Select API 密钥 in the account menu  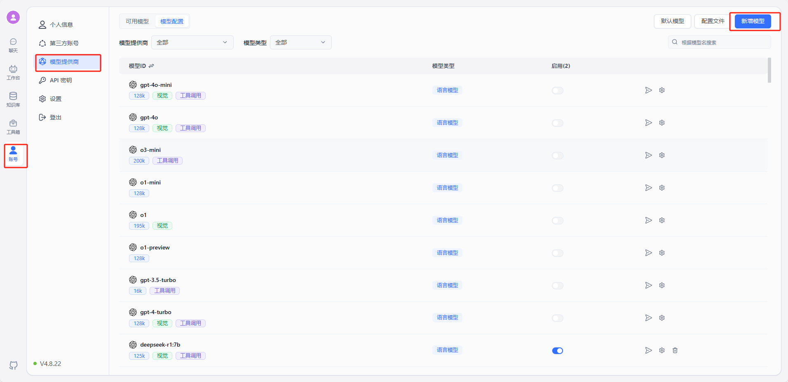61,80
